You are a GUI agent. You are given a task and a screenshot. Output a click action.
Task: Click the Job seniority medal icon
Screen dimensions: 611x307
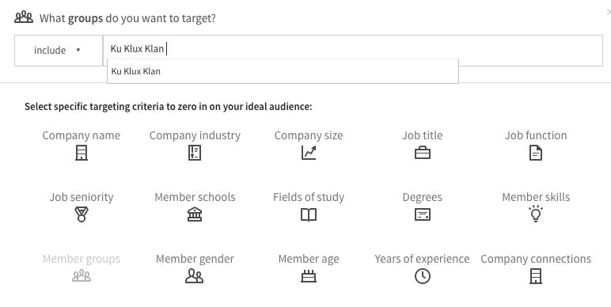tap(82, 214)
